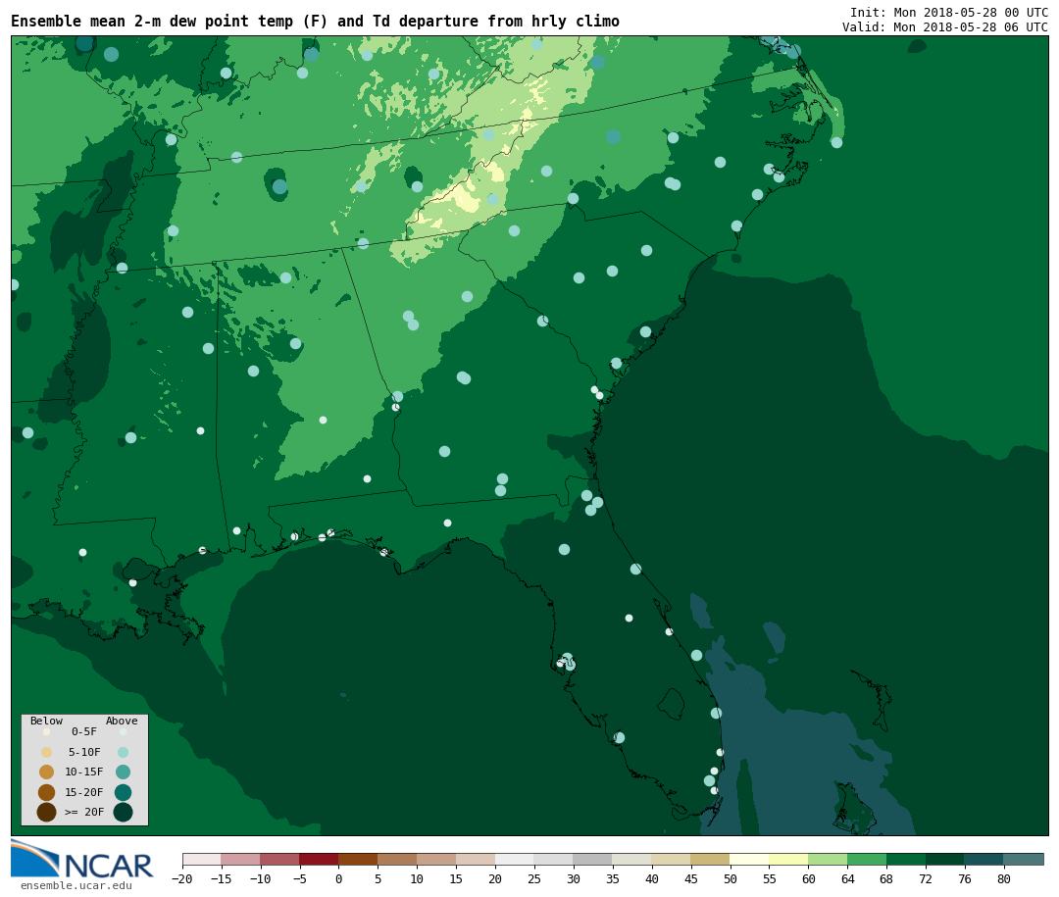This screenshot has width=1059, height=897.
Task: Click the Above 0-5F pale legend dot
Action: pyautogui.click(x=123, y=731)
